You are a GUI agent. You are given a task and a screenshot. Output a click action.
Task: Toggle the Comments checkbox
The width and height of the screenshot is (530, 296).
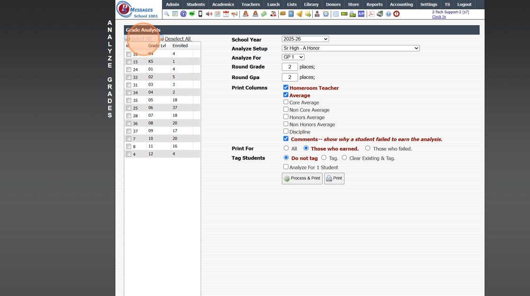pos(286,139)
